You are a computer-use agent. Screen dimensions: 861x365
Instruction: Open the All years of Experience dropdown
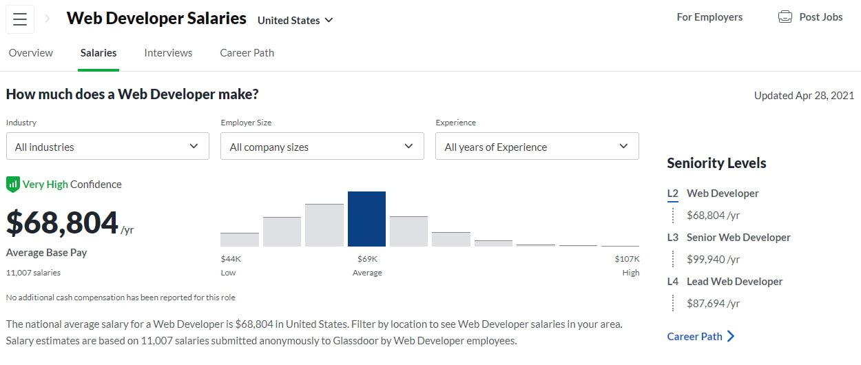[537, 146]
